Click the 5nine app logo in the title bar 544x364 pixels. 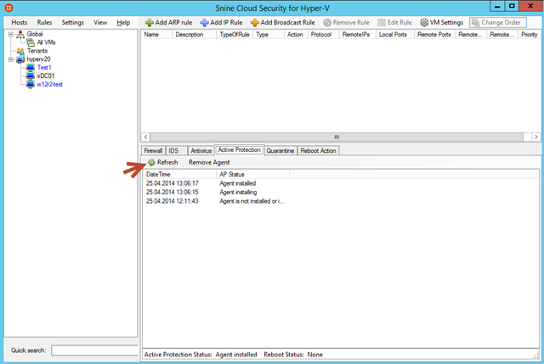(9, 8)
